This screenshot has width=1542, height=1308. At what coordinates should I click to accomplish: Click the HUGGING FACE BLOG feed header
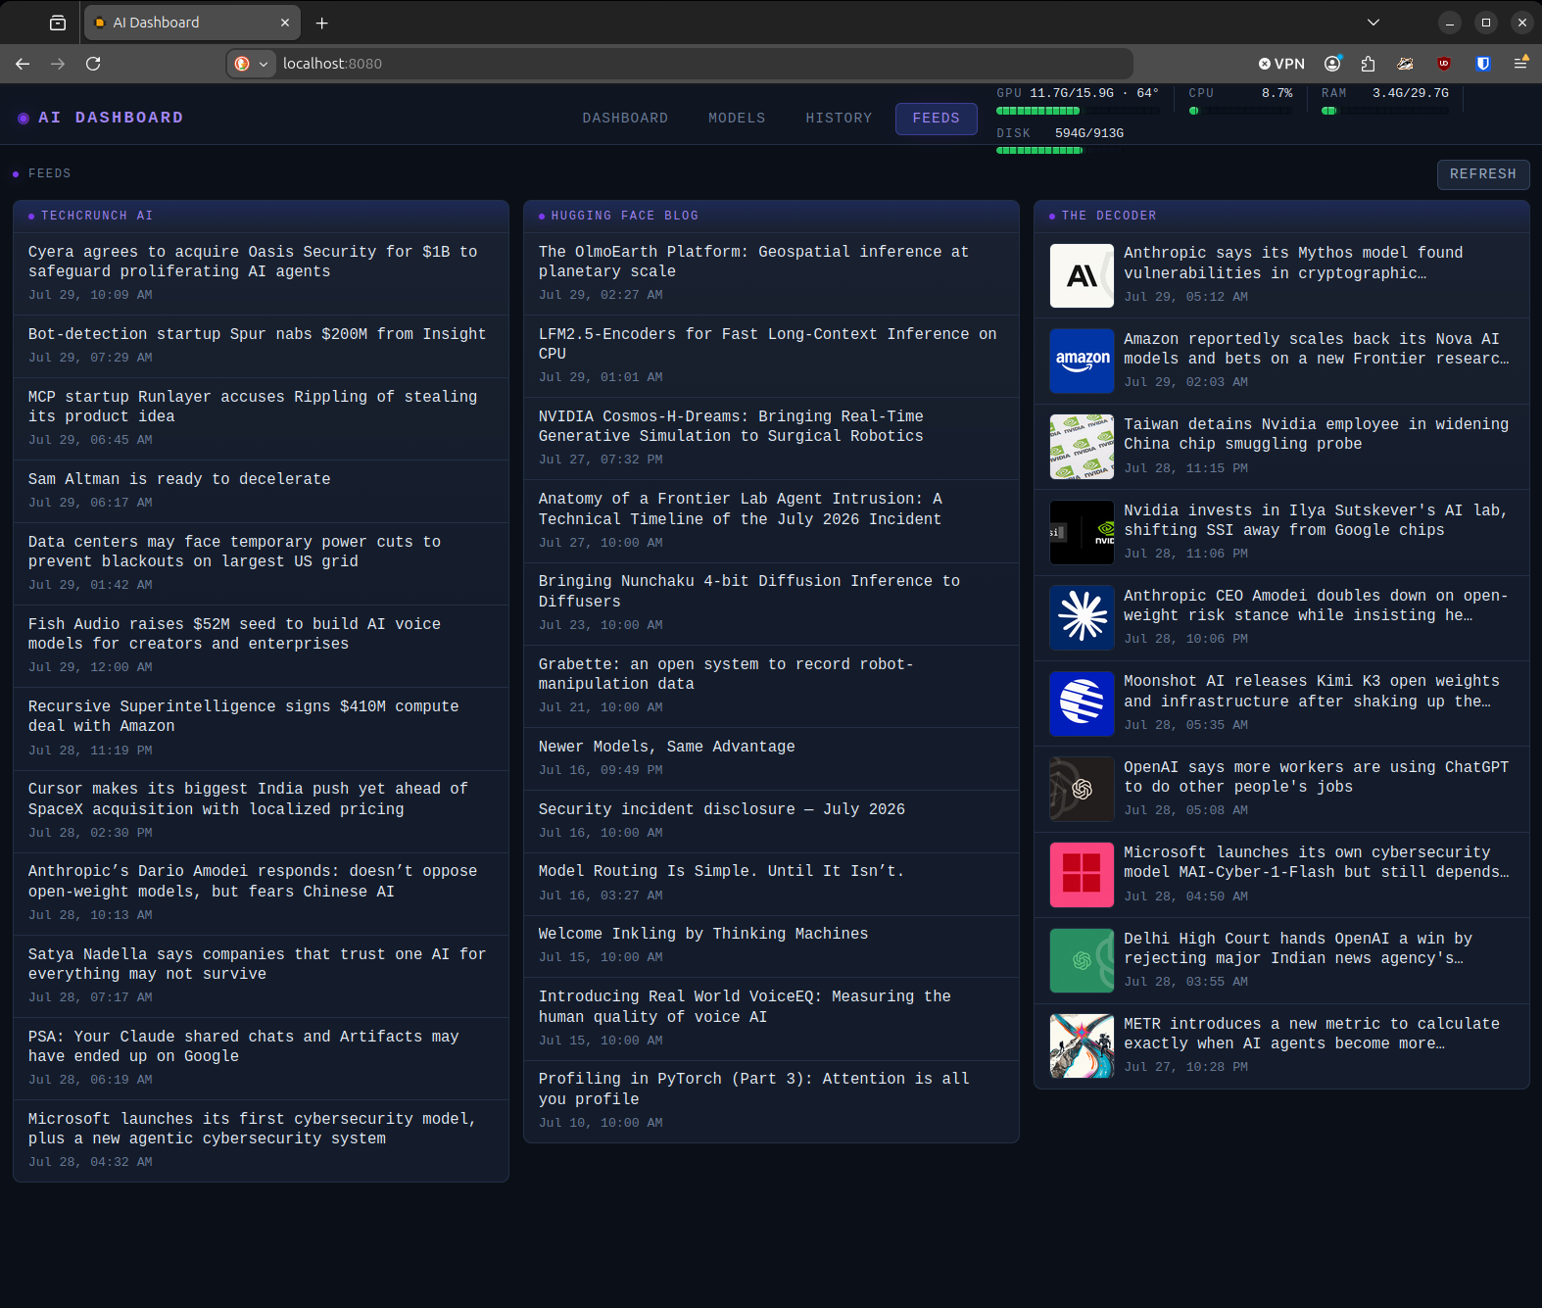point(771,216)
